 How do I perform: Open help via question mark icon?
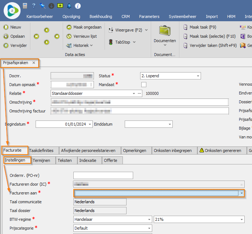[34, 6]
